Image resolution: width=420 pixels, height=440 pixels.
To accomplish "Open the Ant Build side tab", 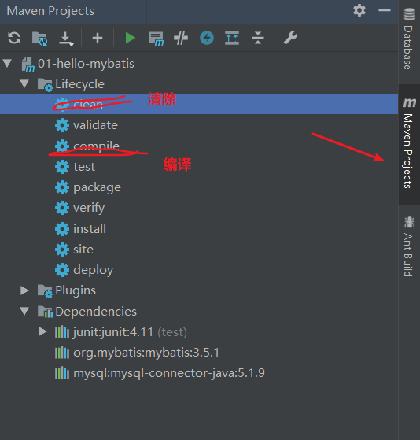I will [x=409, y=246].
